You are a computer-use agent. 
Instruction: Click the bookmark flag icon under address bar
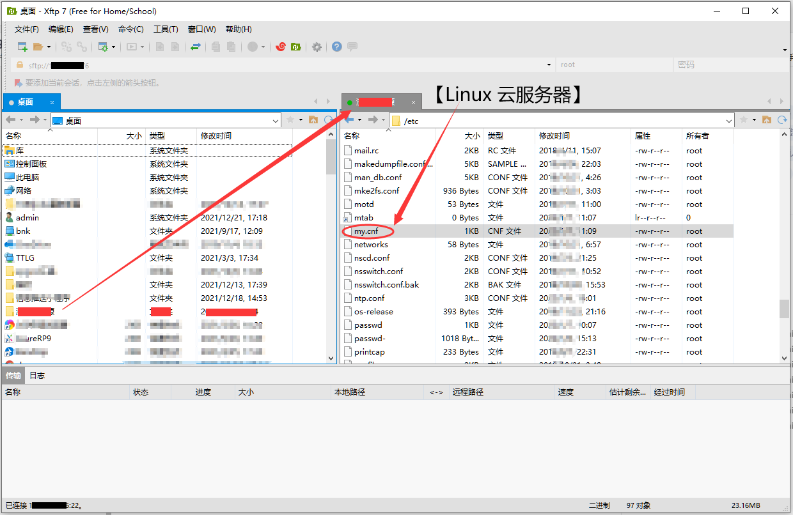coord(19,82)
